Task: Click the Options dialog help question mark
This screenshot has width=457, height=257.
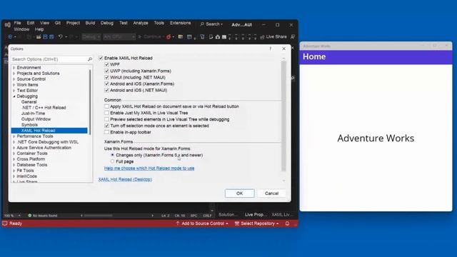Action: pyautogui.click(x=271, y=49)
